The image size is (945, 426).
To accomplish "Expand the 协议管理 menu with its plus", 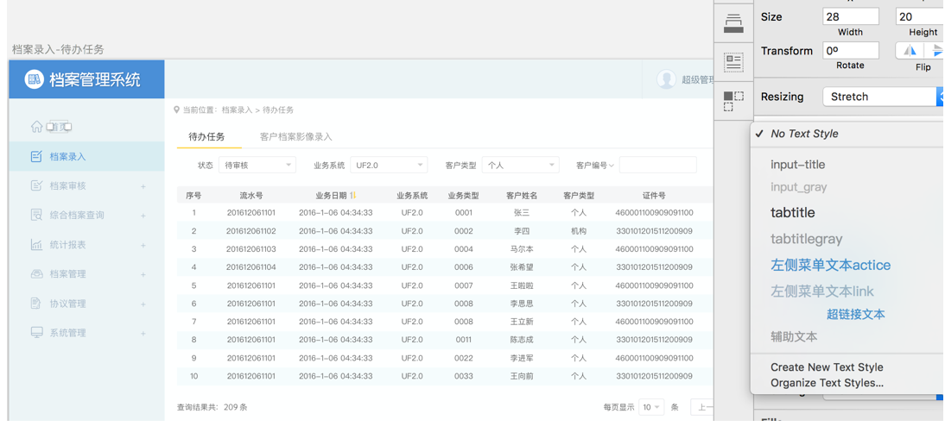I will pyautogui.click(x=143, y=304).
